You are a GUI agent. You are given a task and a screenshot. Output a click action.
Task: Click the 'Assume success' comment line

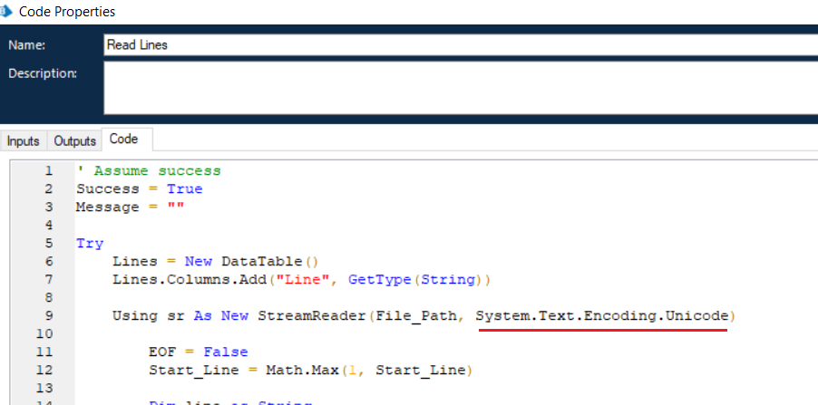[149, 170]
